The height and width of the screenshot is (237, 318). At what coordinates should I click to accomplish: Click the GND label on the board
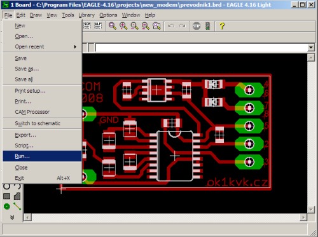point(109,120)
